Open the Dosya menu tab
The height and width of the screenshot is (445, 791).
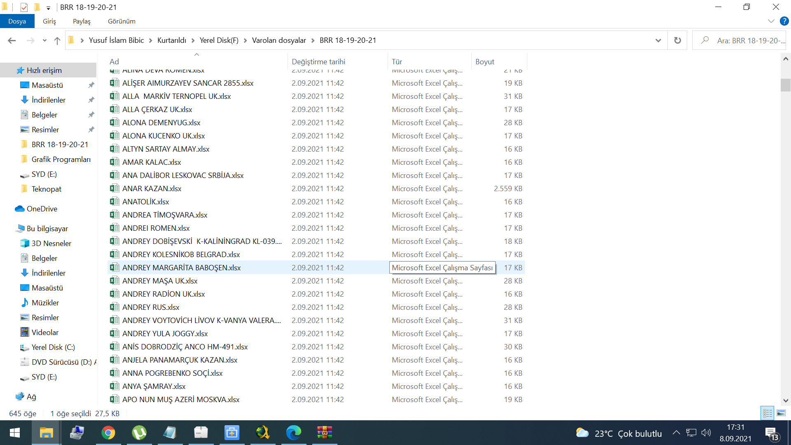tap(17, 21)
